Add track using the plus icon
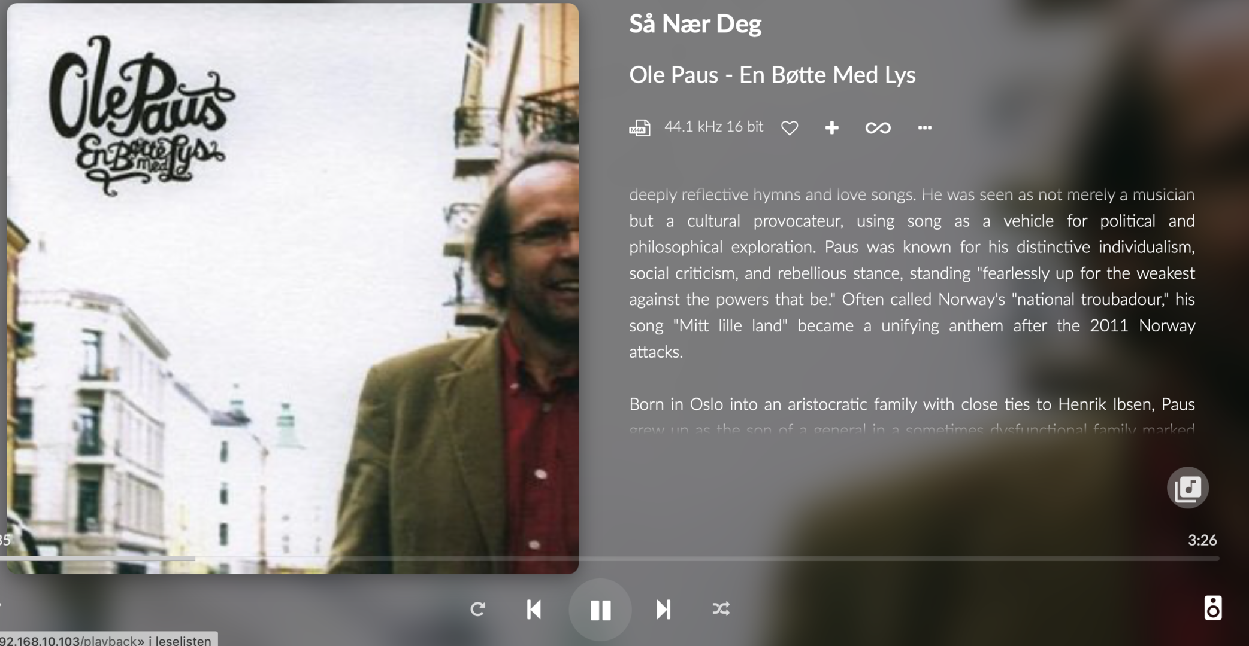Screen dimensions: 1249x646 coord(831,127)
